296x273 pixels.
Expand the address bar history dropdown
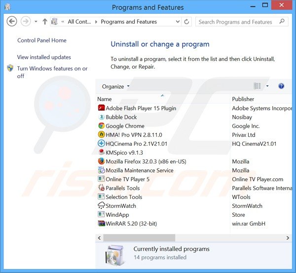pyautogui.click(x=178, y=22)
